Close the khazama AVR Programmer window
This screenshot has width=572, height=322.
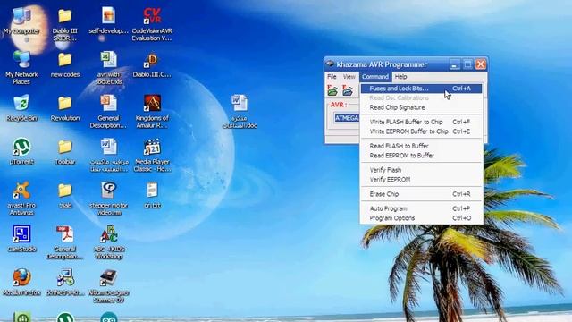(481, 64)
